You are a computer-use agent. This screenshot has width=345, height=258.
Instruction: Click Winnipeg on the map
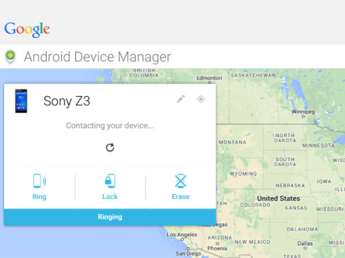(304, 112)
